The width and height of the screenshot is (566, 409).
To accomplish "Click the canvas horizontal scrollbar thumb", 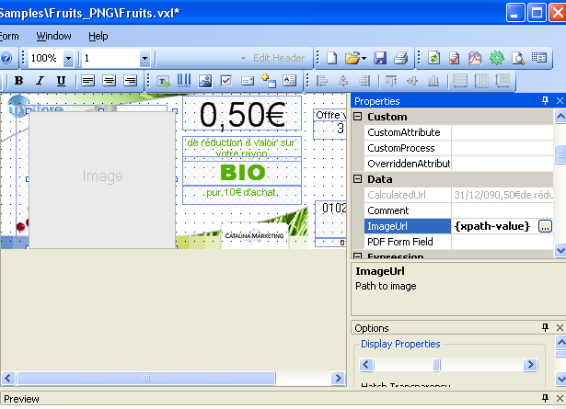I will pos(145,378).
